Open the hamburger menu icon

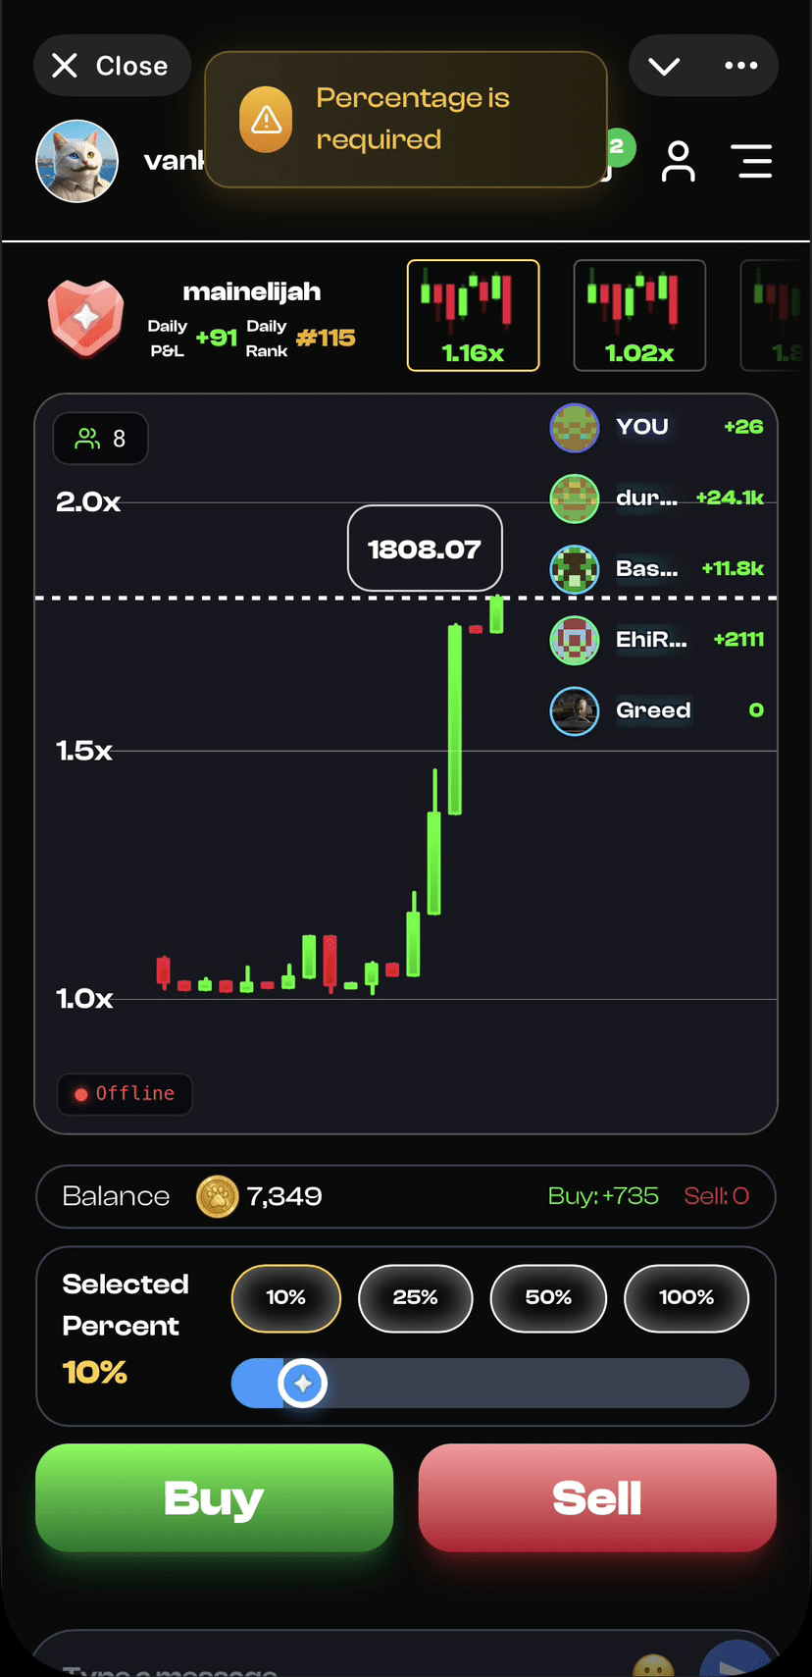tap(754, 162)
